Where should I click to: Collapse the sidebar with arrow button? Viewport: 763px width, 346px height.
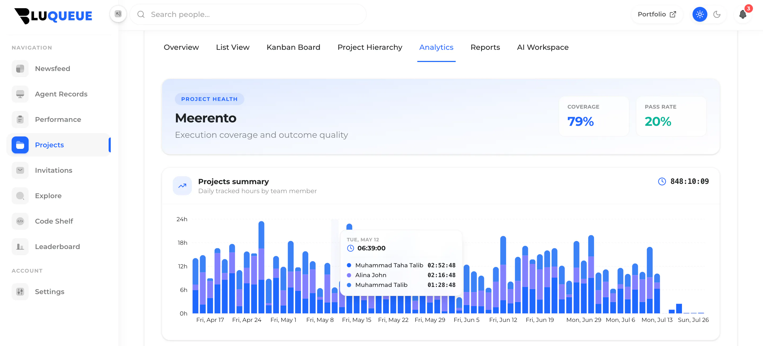118,14
